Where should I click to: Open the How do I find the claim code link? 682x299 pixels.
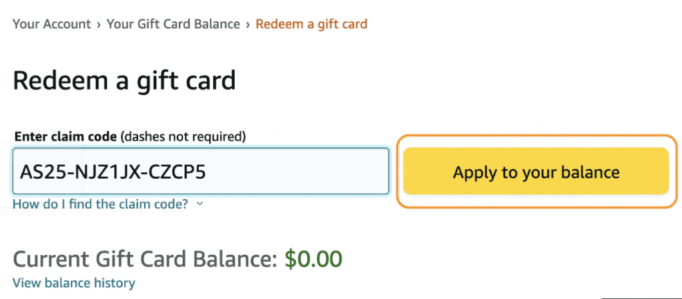pyautogui.click(x=101, y=204)
